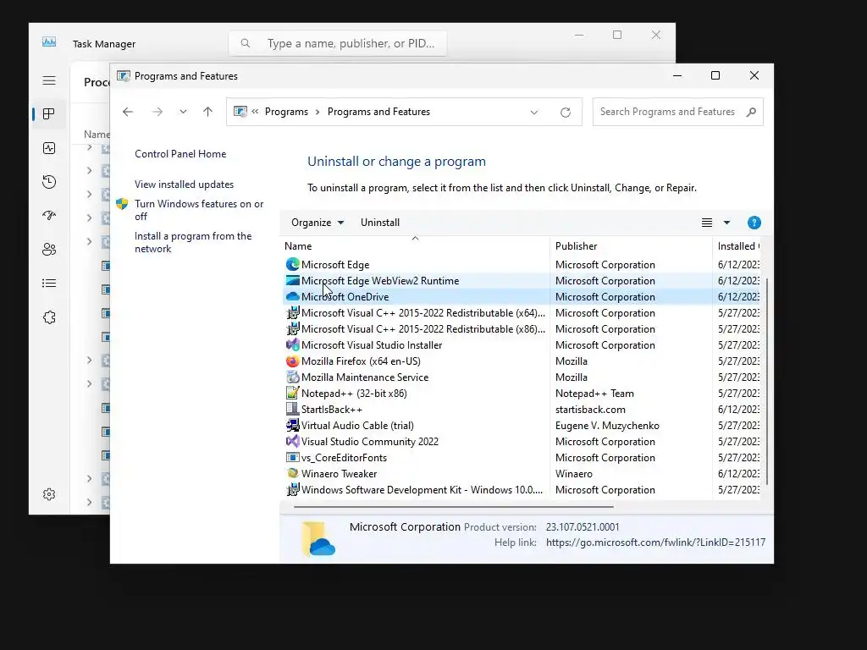
Task: Open recent locations dropdown chevron
Action: tap(183, 112)
